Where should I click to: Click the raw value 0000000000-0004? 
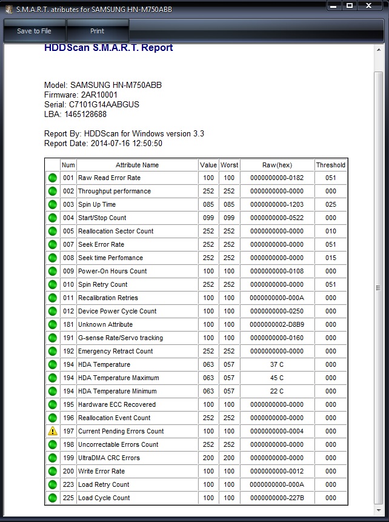[277, 431]
